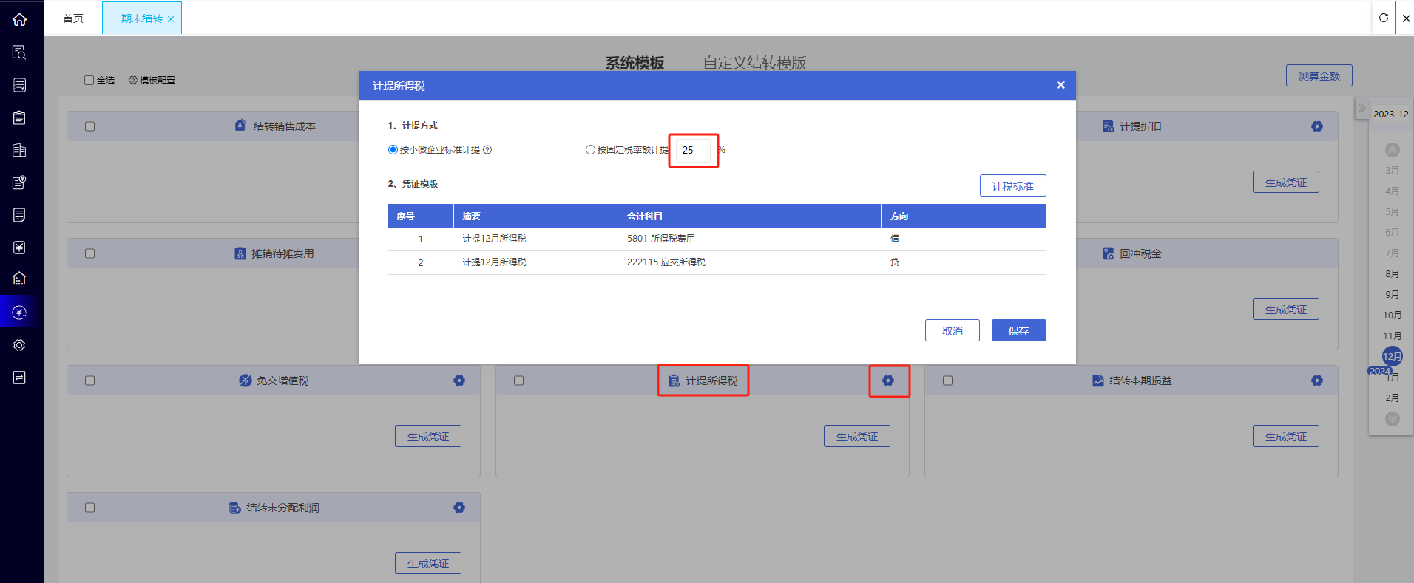Open the clipboard sidebar icon
Screen dimensions: 1414x583
click(20, 117)
